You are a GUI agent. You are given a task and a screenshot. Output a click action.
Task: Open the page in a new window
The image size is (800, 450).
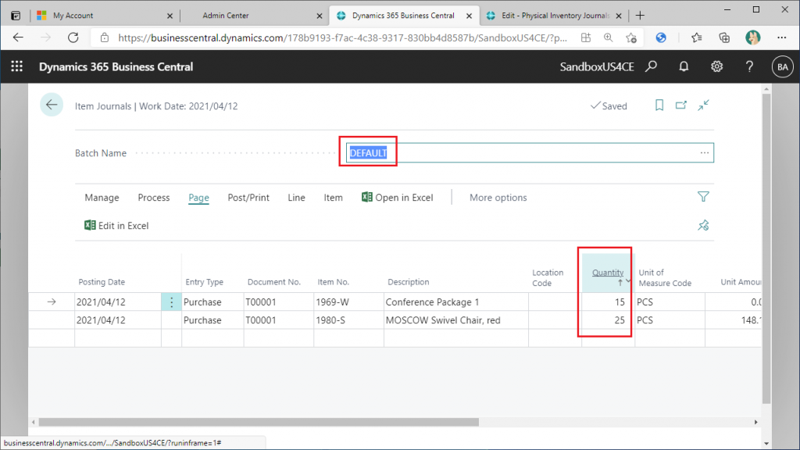tap(681, 105)
